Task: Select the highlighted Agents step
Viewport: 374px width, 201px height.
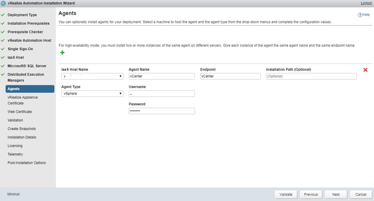Action: 30,89
